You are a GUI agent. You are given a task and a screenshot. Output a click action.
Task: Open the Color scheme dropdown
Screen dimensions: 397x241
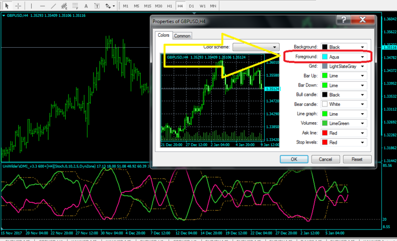[256, 47]
